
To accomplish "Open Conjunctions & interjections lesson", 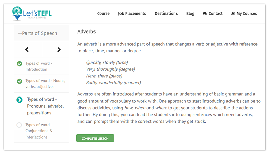I will (x=39, y=131).
